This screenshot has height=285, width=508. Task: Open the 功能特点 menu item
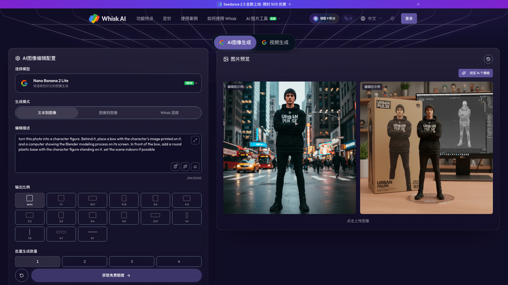(145, 18)
